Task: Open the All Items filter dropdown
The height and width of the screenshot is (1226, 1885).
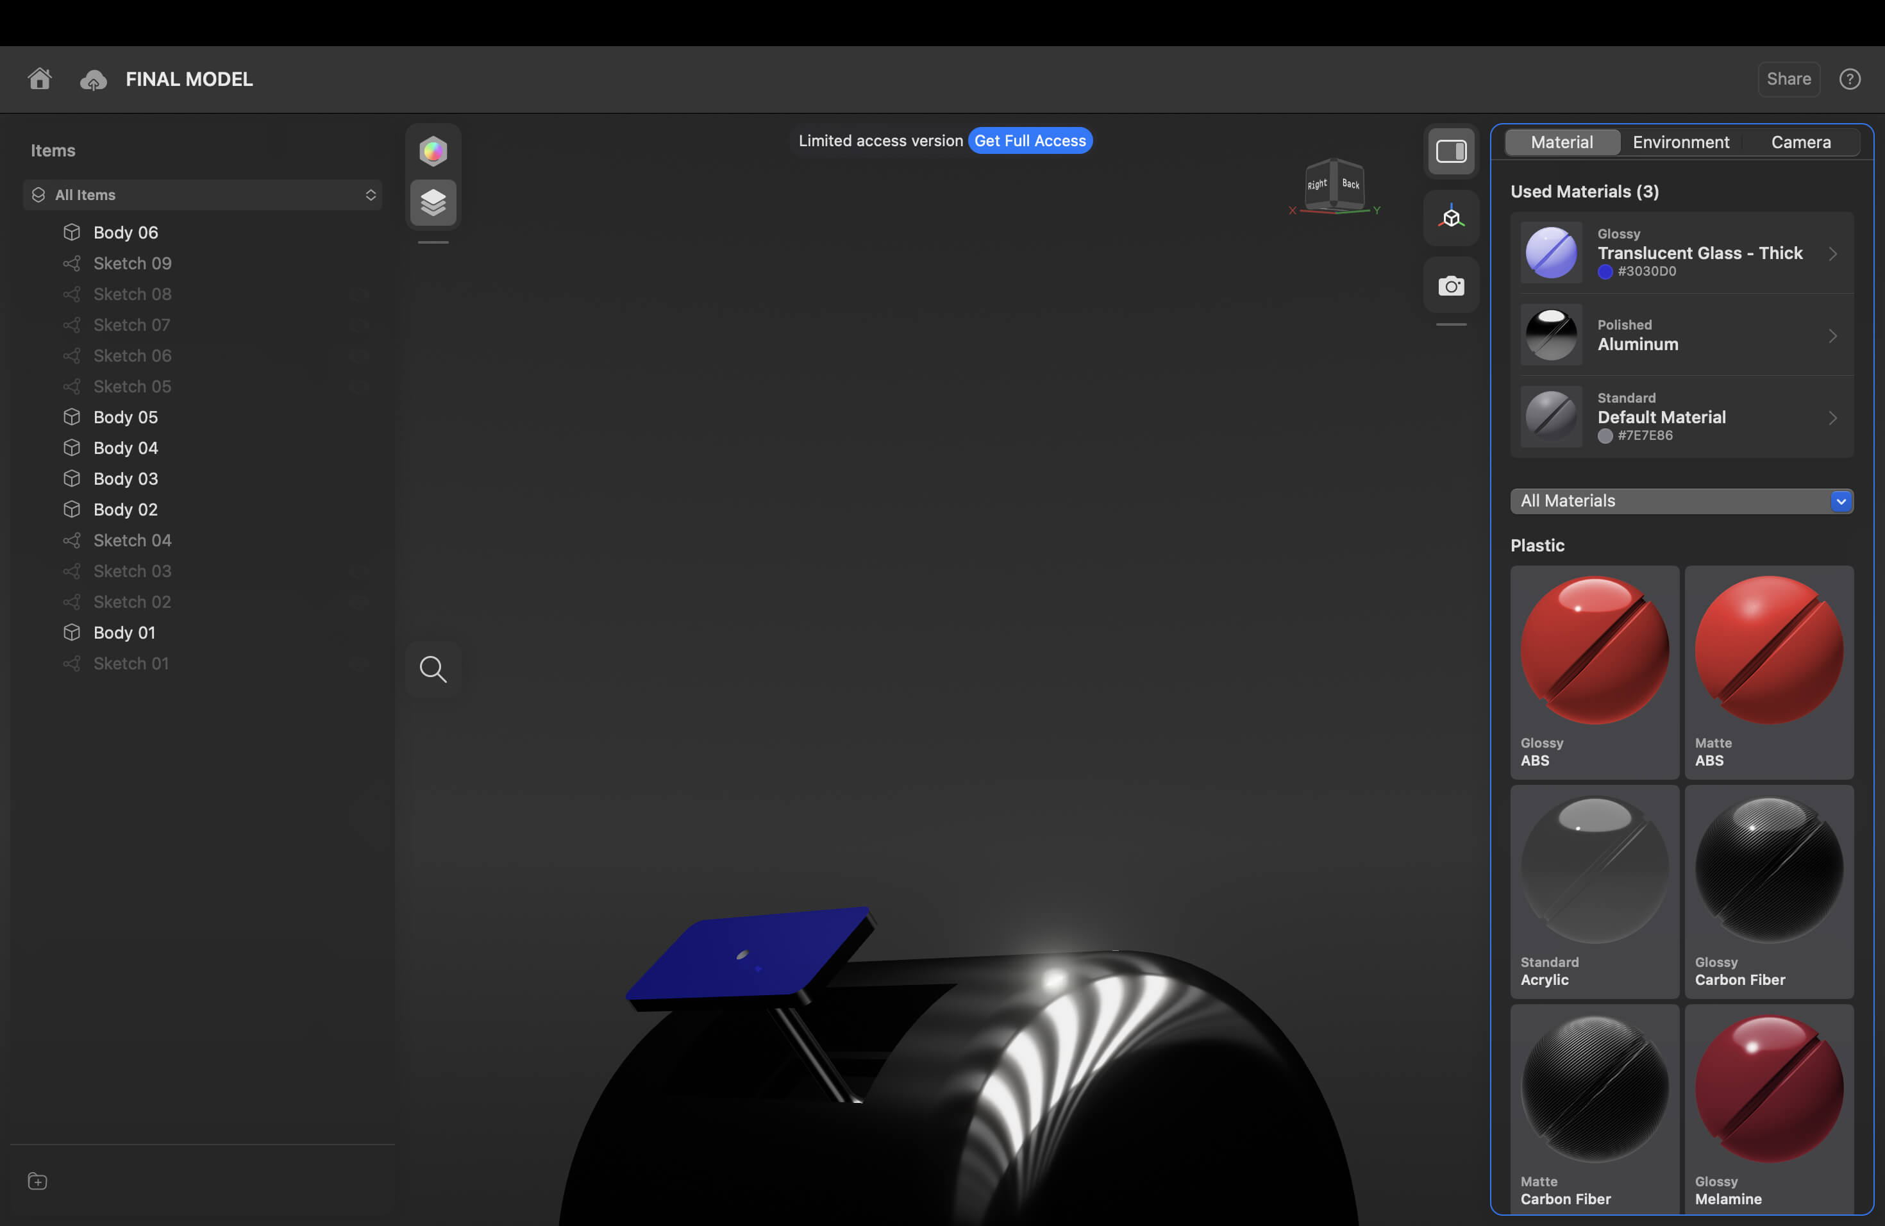Action: pyautogui.click(x=203, y=195)
